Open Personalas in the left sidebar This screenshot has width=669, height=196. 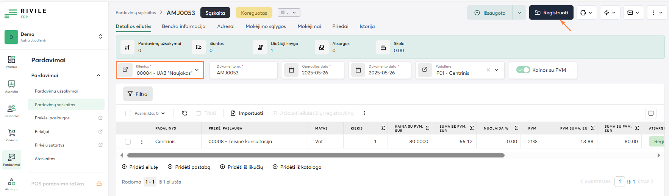[x=11, y=110]
